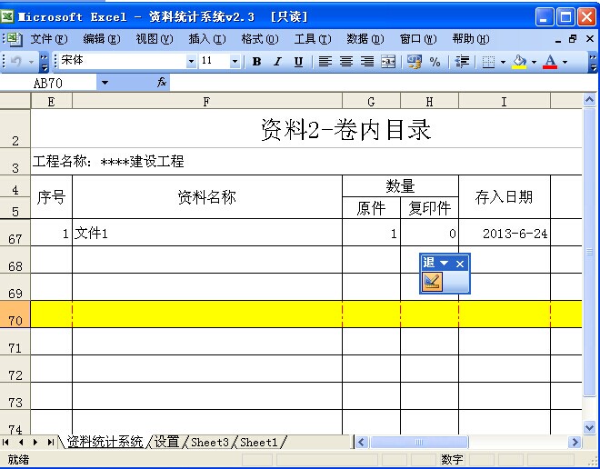Screen dimensions: 600x469
Task: Center align text
Action: coord(346,62)
